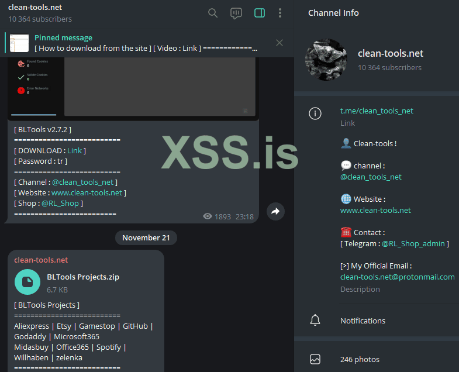Click the [ BLTools Projects ] caption text
Viewport: 459px width, 372px height.
[47, 305]
